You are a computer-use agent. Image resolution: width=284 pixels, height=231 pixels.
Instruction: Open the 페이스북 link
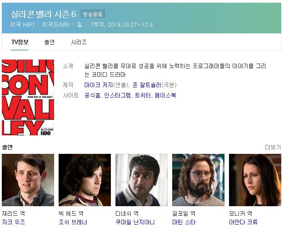tap(165, 95)
